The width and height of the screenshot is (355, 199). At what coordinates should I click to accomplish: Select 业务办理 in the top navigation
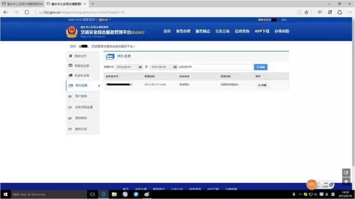(183, 31)
